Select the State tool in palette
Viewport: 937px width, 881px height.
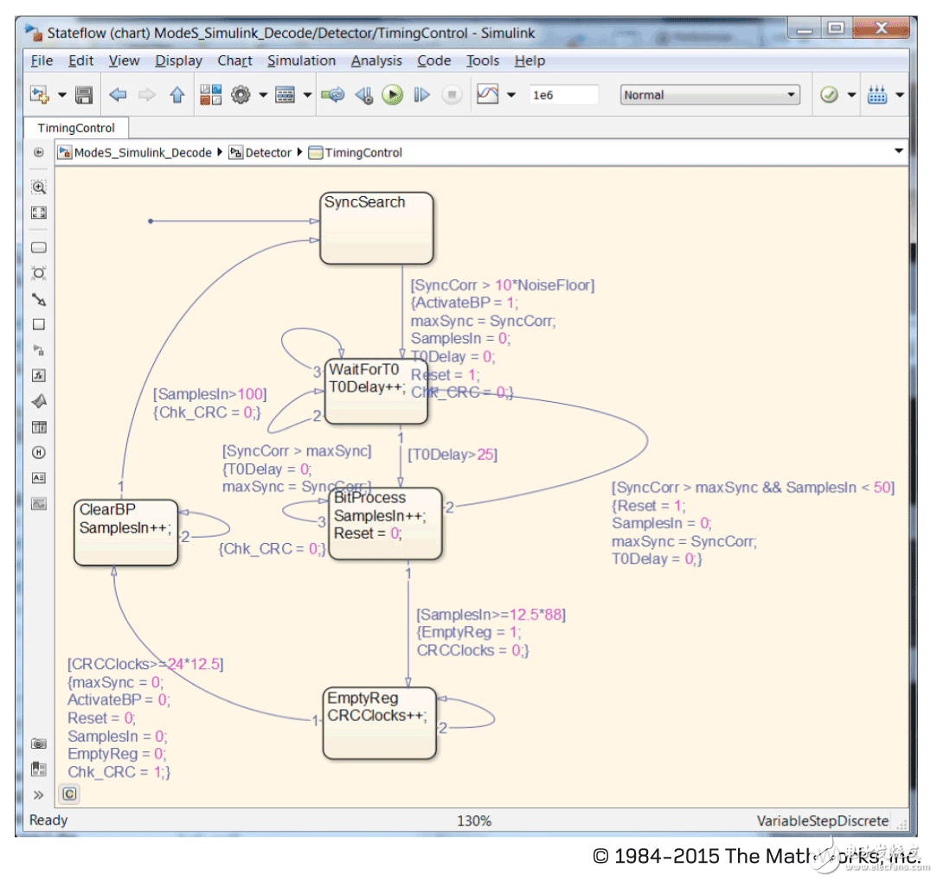pyautogui.click(x=38, y=247)
